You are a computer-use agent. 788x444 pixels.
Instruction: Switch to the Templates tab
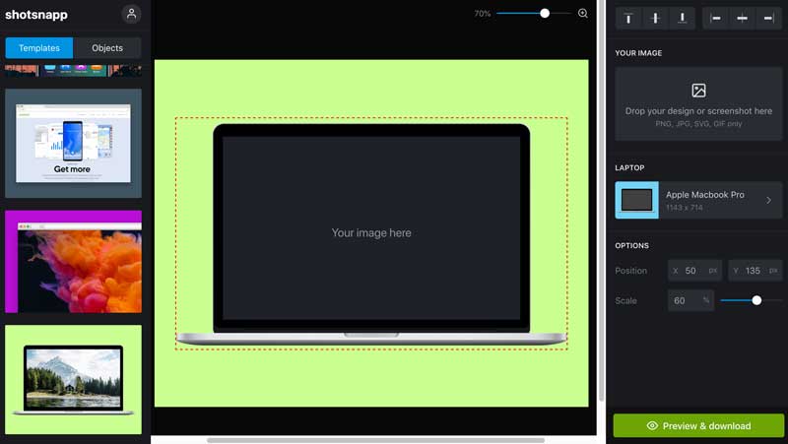coord(39,48)
